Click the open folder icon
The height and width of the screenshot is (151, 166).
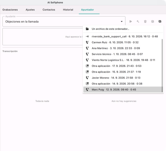point(87,29)
